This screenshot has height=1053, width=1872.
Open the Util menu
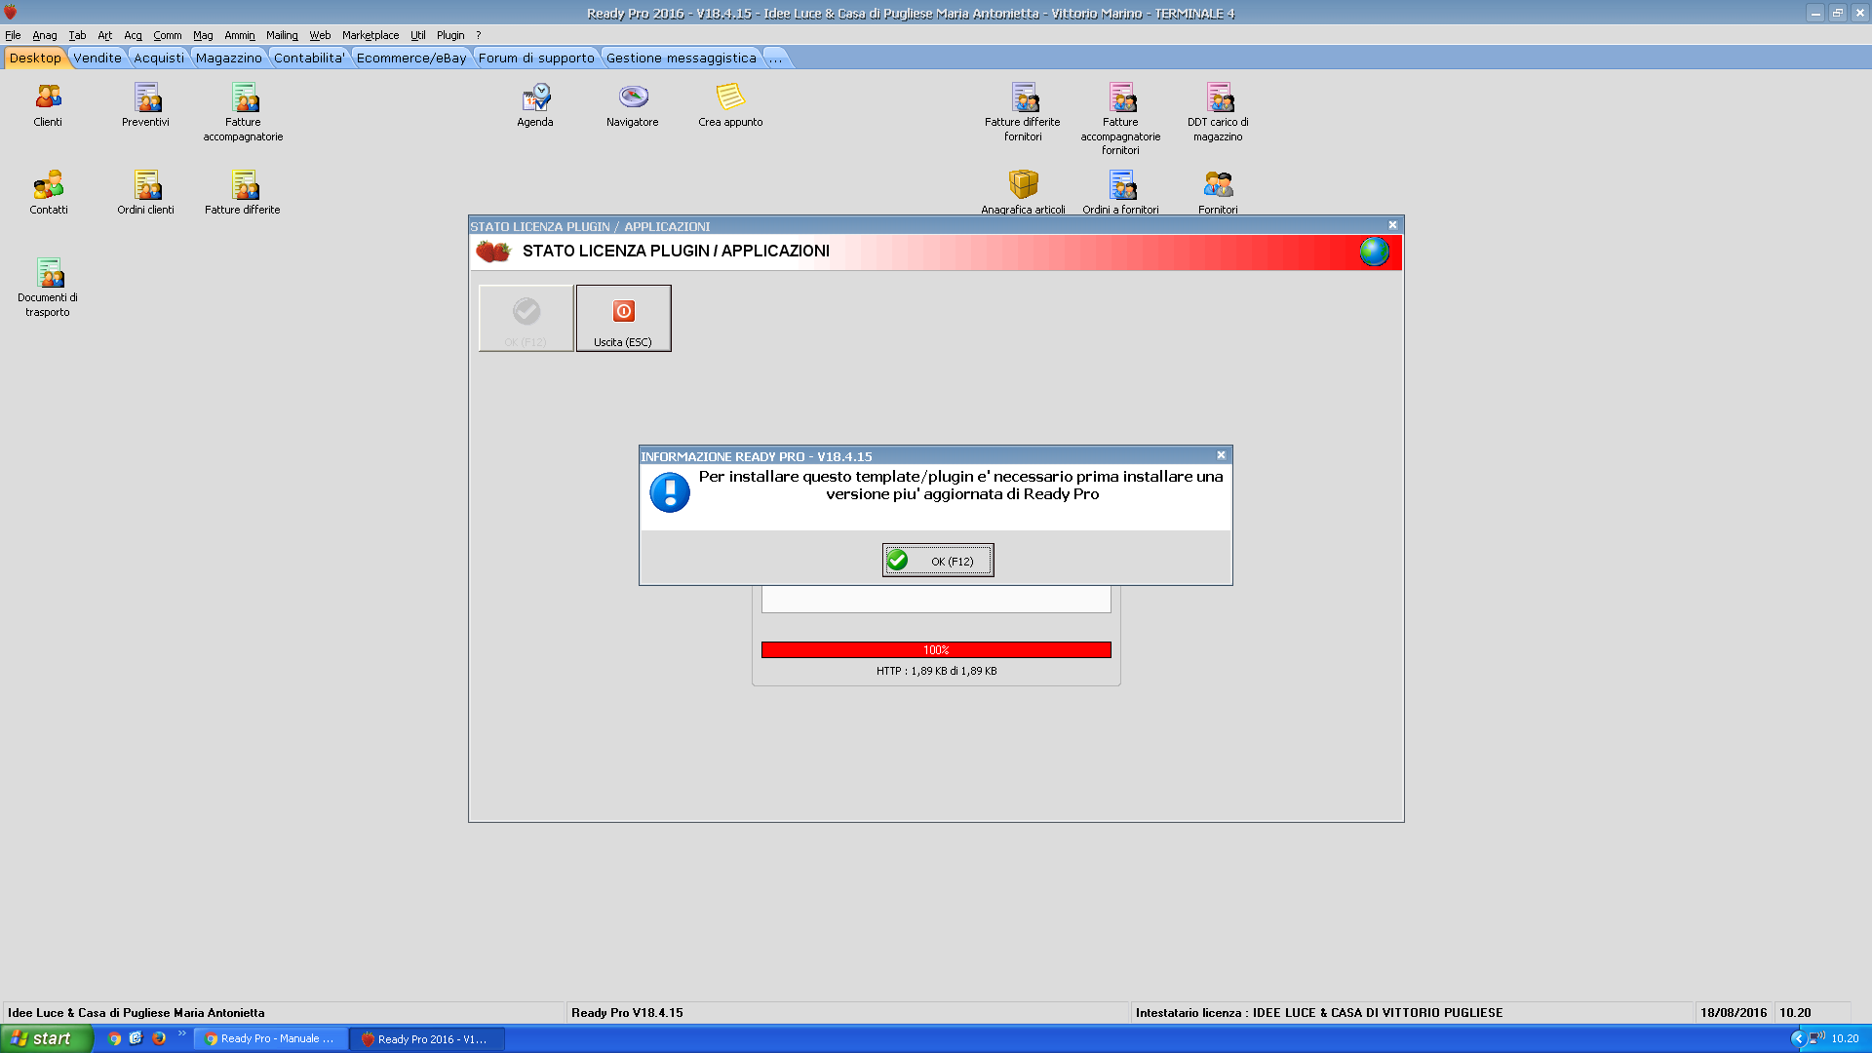click(417, 35)
